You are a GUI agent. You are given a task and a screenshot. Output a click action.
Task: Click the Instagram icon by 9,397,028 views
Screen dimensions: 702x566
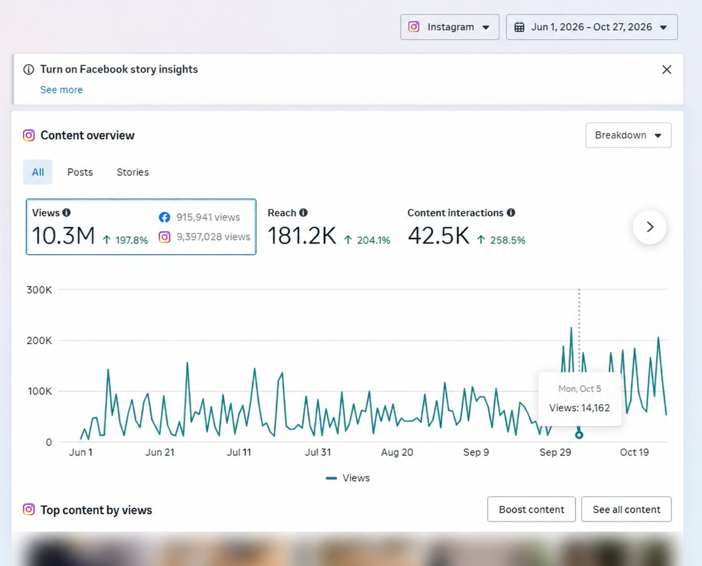(164, 237)
